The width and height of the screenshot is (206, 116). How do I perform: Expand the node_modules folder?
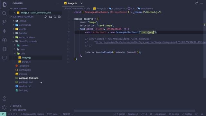click(27, 37)
